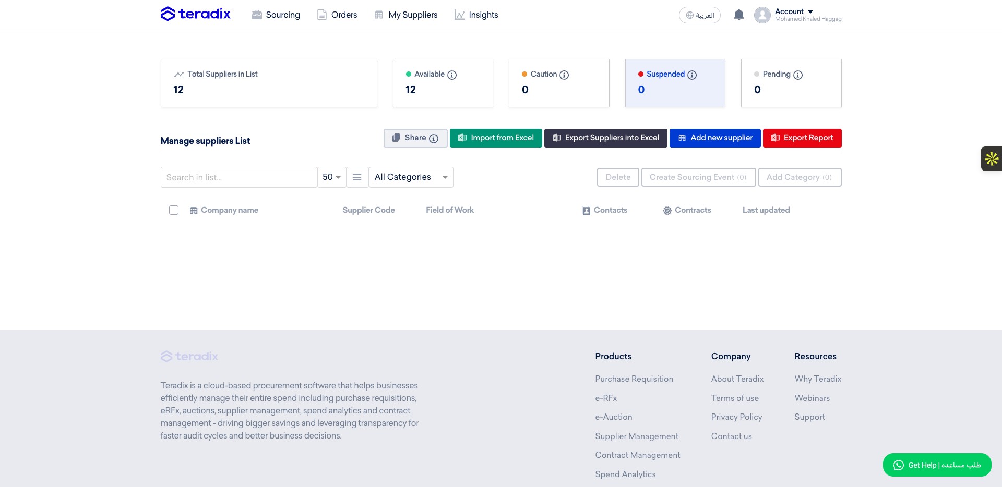
Task: Open Spend Analytics footer link
Action: (625, 474)
